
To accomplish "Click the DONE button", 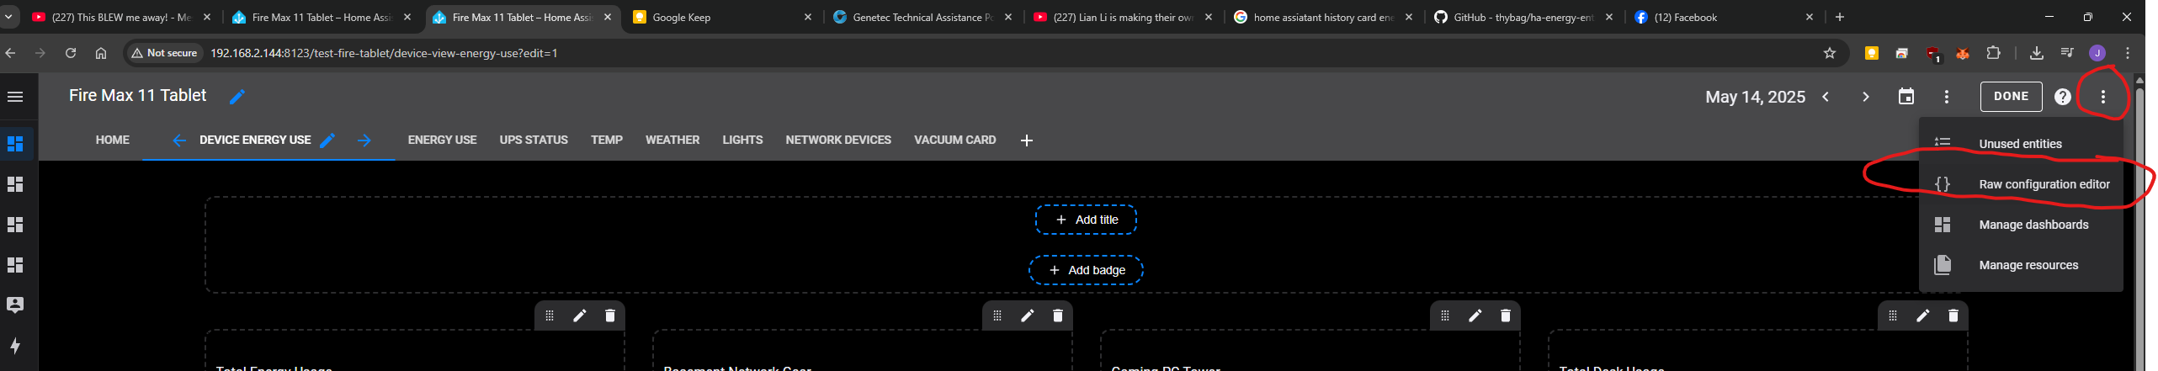I will (x=2011, y=97).
